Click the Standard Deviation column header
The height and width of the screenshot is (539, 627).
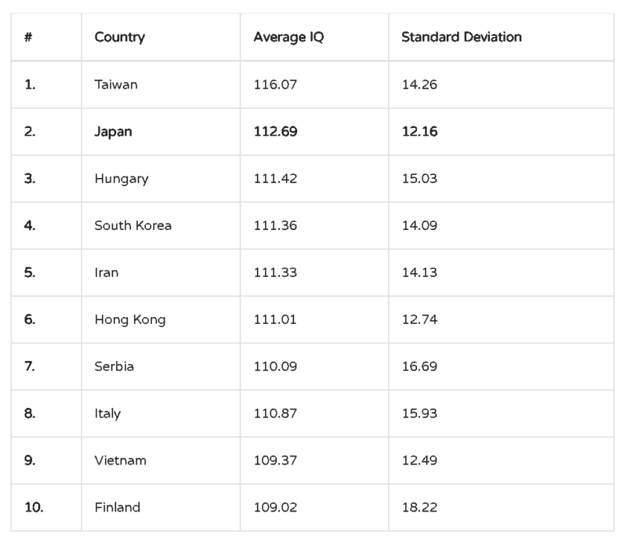461,37
